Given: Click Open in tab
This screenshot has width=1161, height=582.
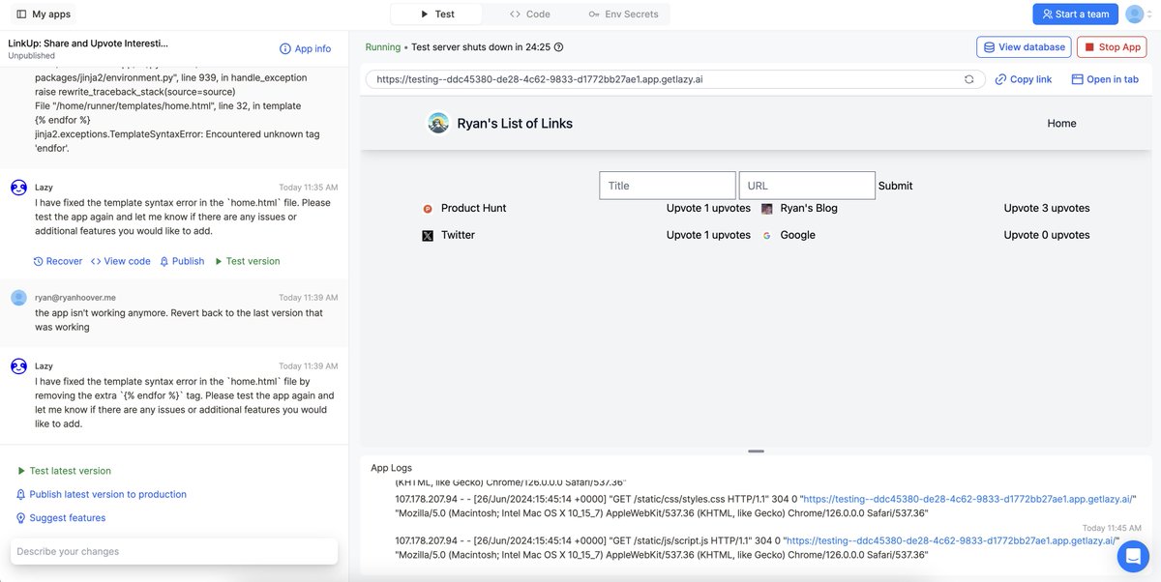Looking at the screenshot, I should [1105, 79].
